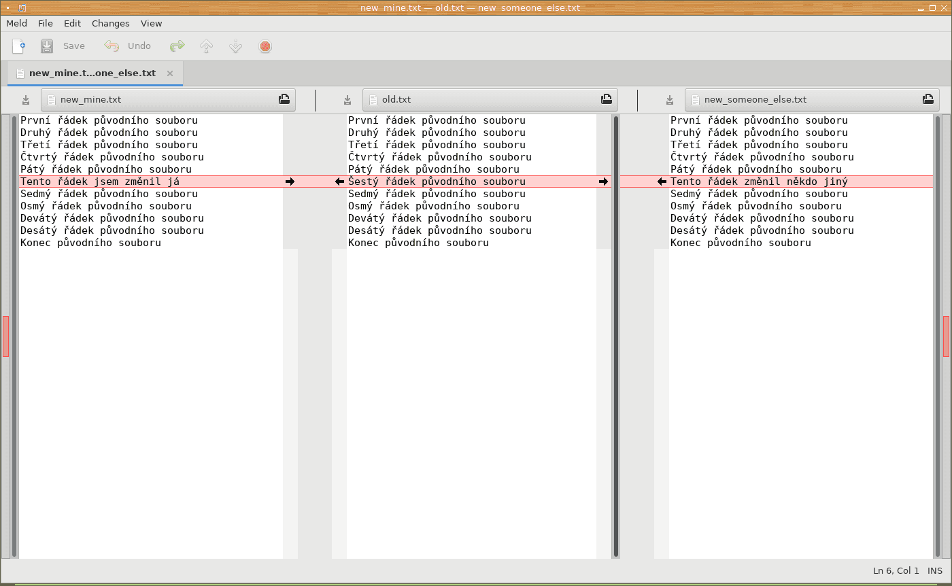Go to the next change

click(x=236, y=46)
